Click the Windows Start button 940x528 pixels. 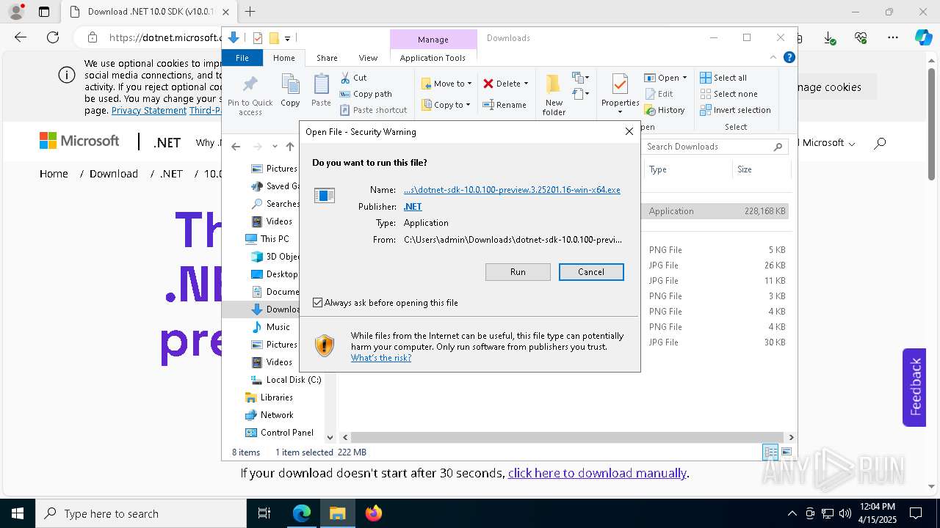tap(17, 513)
